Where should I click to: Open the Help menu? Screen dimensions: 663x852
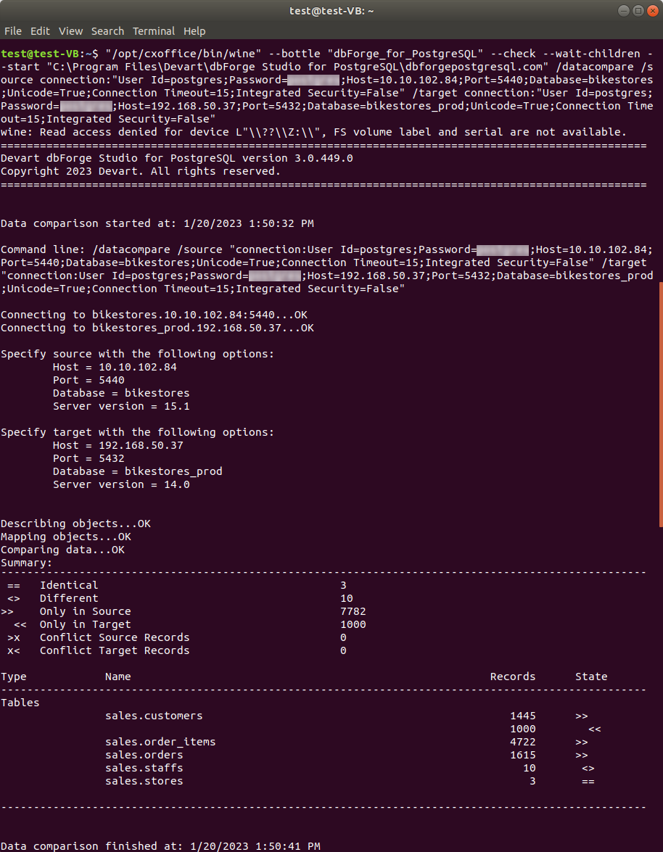(x=194, y=31)
